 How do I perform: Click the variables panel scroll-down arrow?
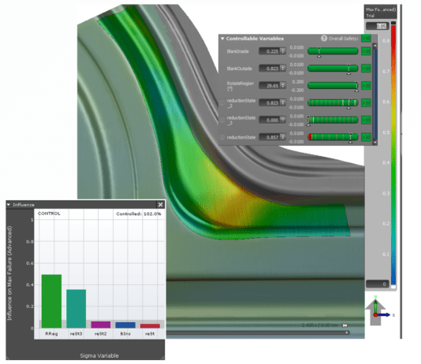[x=374, y=142]
